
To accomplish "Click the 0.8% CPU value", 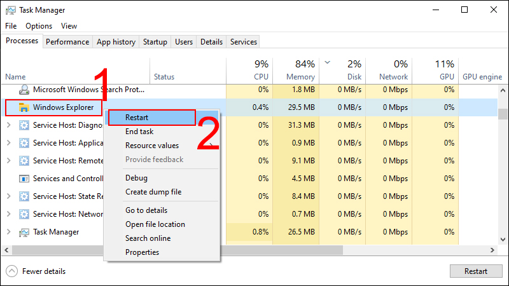I will (260, 232).
